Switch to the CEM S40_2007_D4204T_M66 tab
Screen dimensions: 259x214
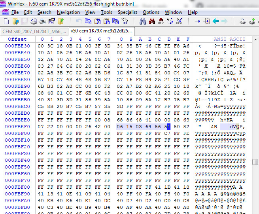pos(34,31)
